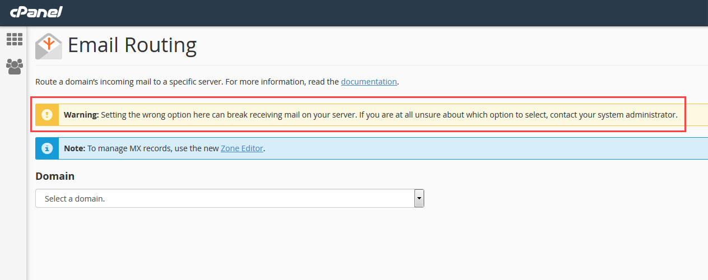Click the bold 'Note:' label

tap(74, 148)
